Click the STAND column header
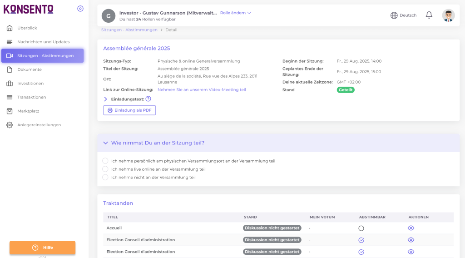Screen dimensions: 465x258 point(250,217)
